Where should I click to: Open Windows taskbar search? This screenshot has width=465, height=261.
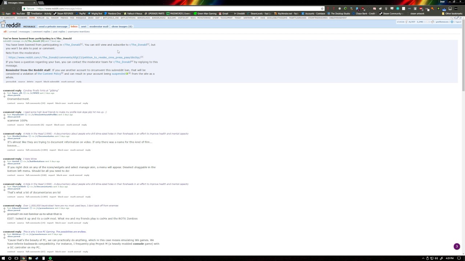pos(10,258)
